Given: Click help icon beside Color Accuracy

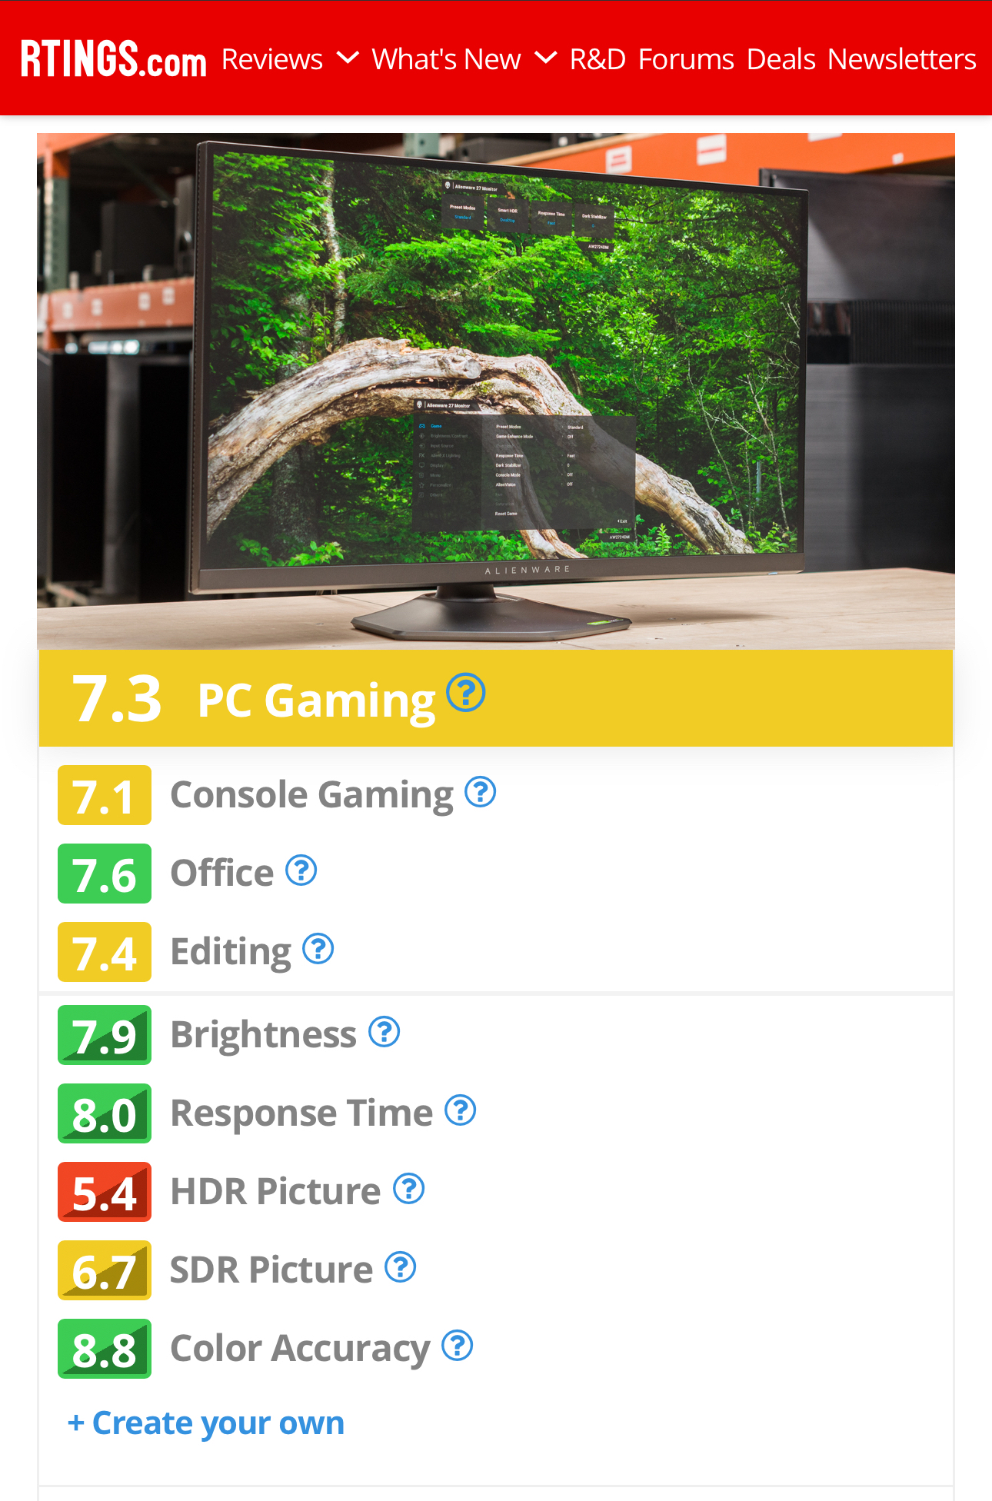Looking at the screenshot, I should coord(458,1346).
